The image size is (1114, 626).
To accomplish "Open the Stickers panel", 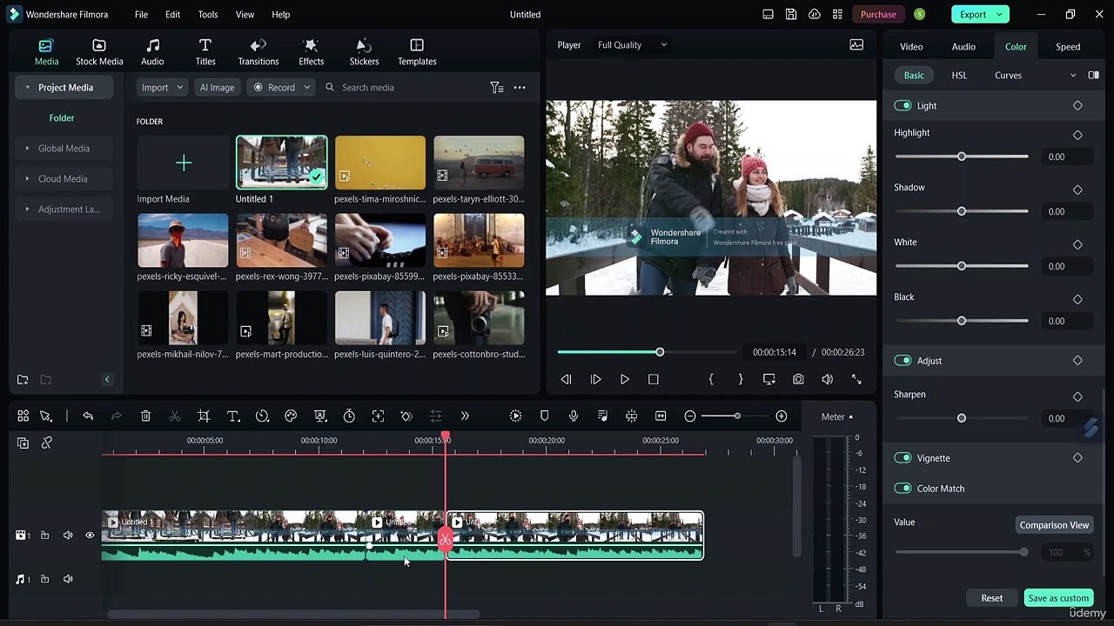I will [364, 52].
